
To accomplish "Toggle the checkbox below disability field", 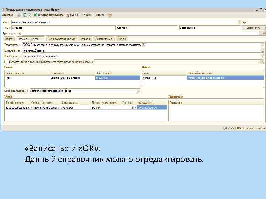I will 6,62.
